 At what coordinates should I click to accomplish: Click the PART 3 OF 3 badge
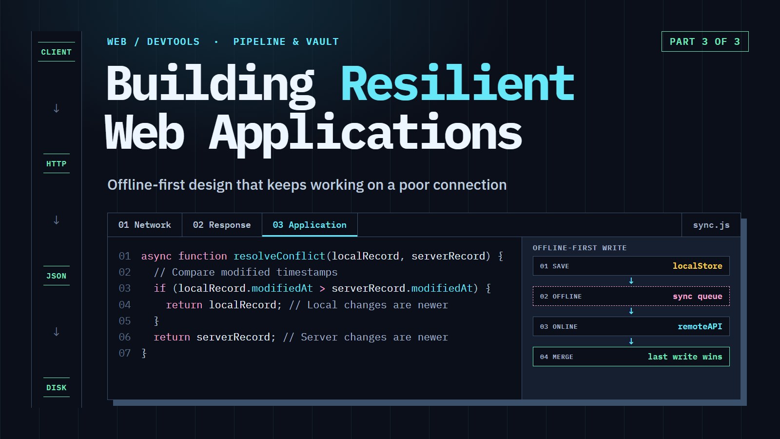point(705,41)
